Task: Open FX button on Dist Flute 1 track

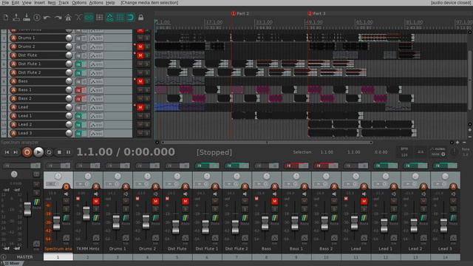Action: click(x=78, y=64)
